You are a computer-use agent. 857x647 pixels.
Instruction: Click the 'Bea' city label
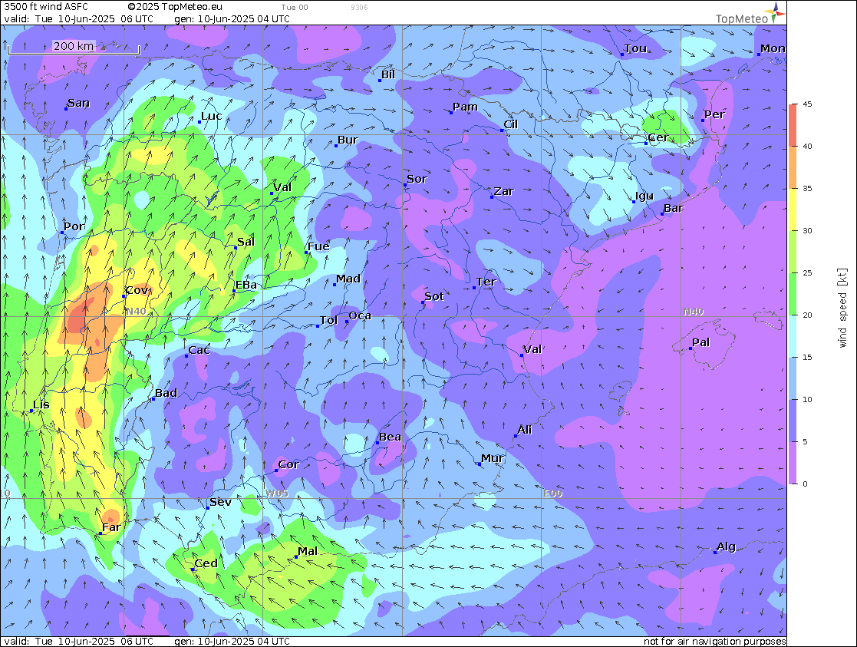coord(391,437)
